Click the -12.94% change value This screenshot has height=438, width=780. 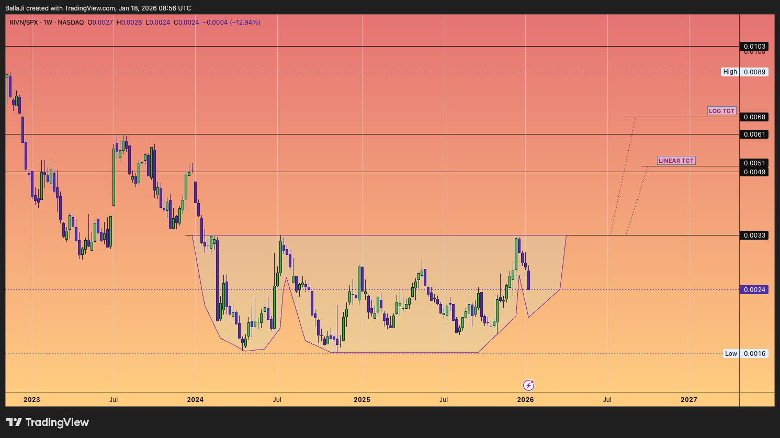pos(245,23)
